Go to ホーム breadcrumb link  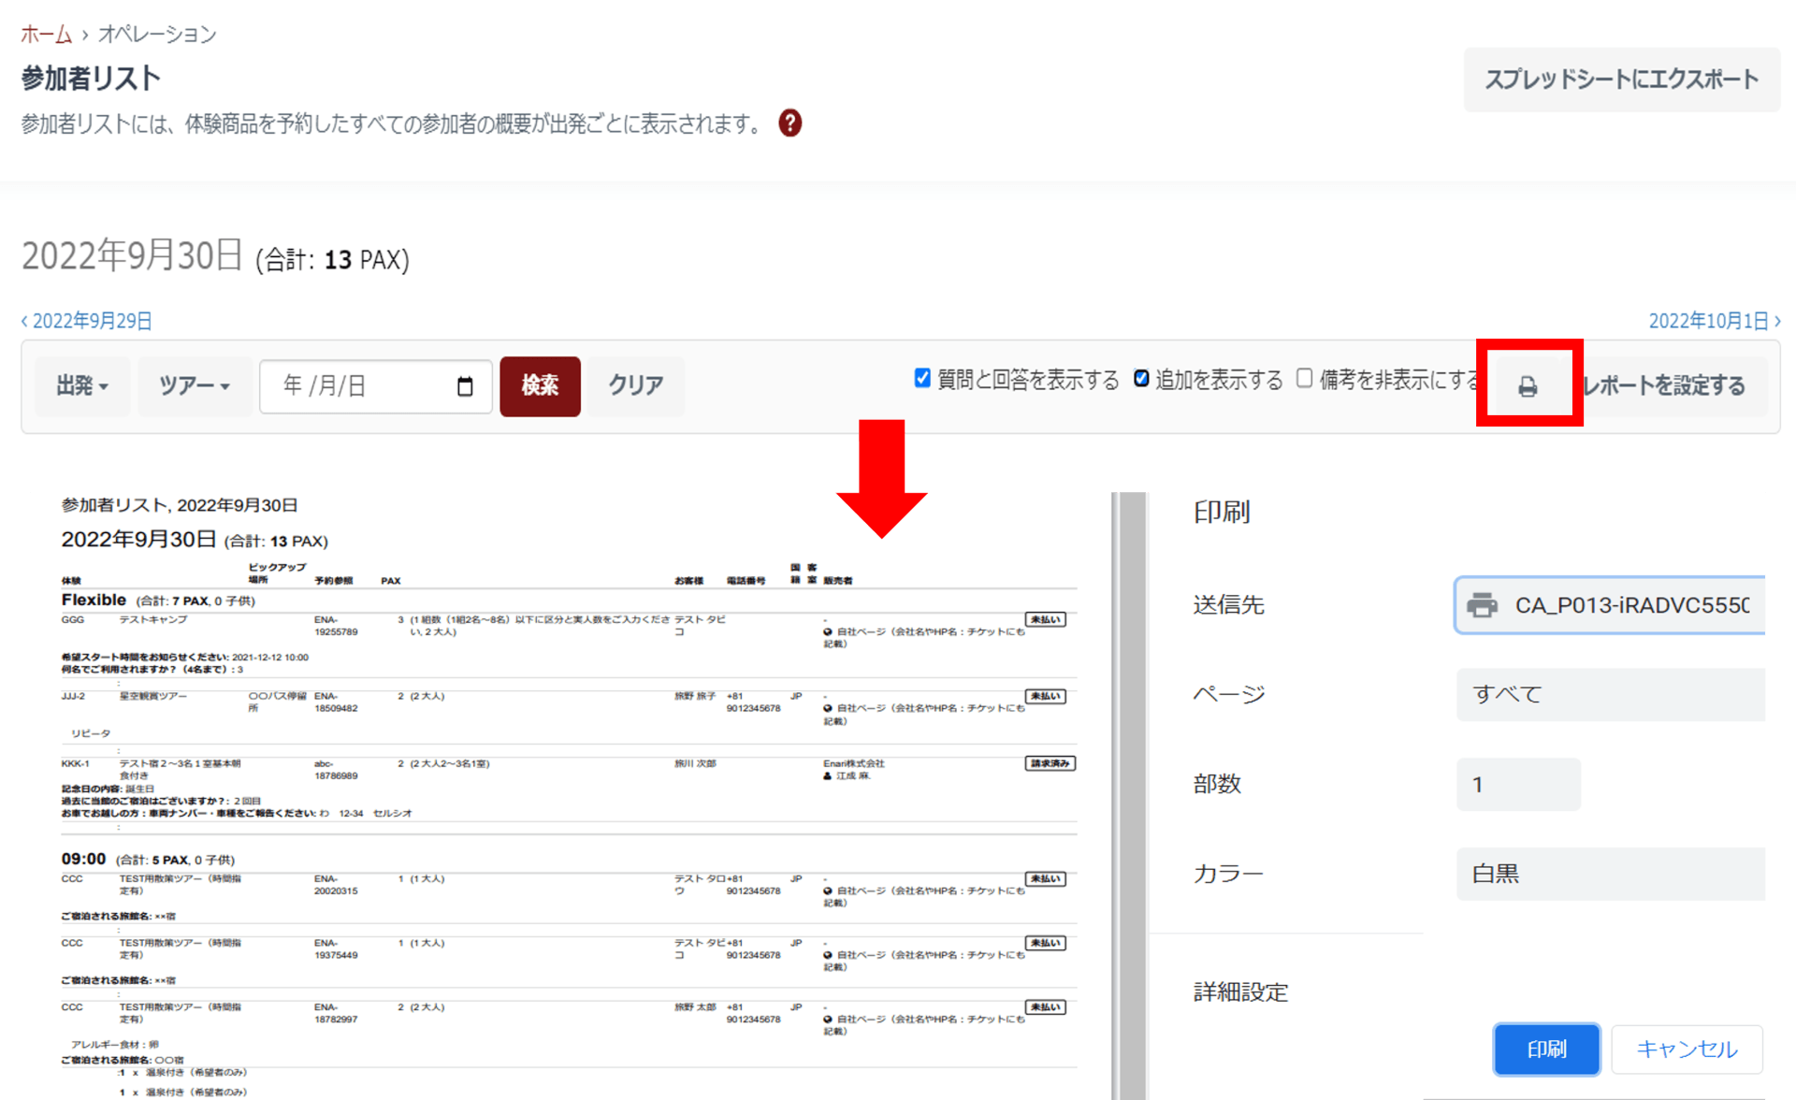(46, 35)
